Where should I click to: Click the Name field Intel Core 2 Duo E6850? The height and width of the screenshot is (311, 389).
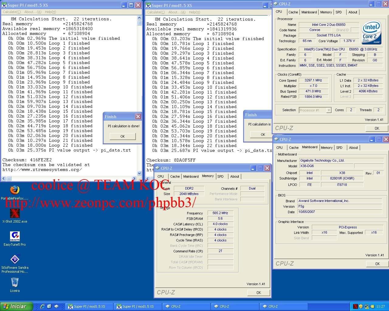pyautogui.click(x=329, y=25)
